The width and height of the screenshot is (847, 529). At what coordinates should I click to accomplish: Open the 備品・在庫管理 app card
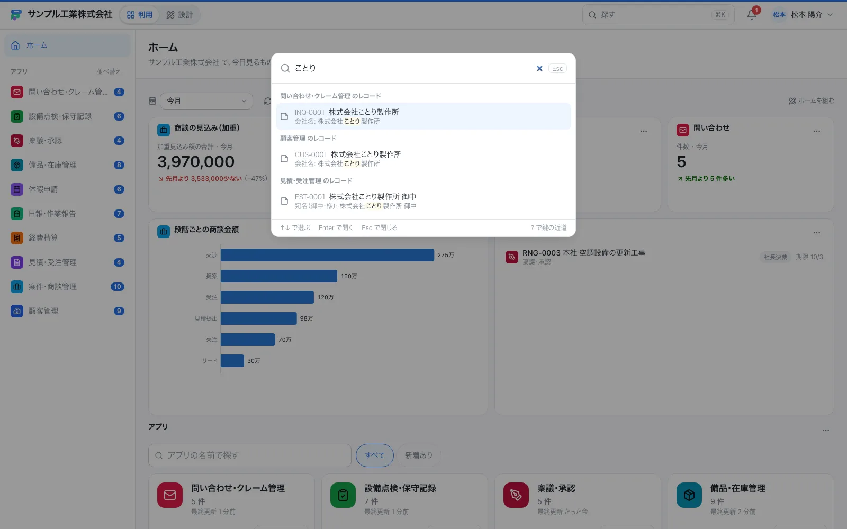[x=751, y=501]
